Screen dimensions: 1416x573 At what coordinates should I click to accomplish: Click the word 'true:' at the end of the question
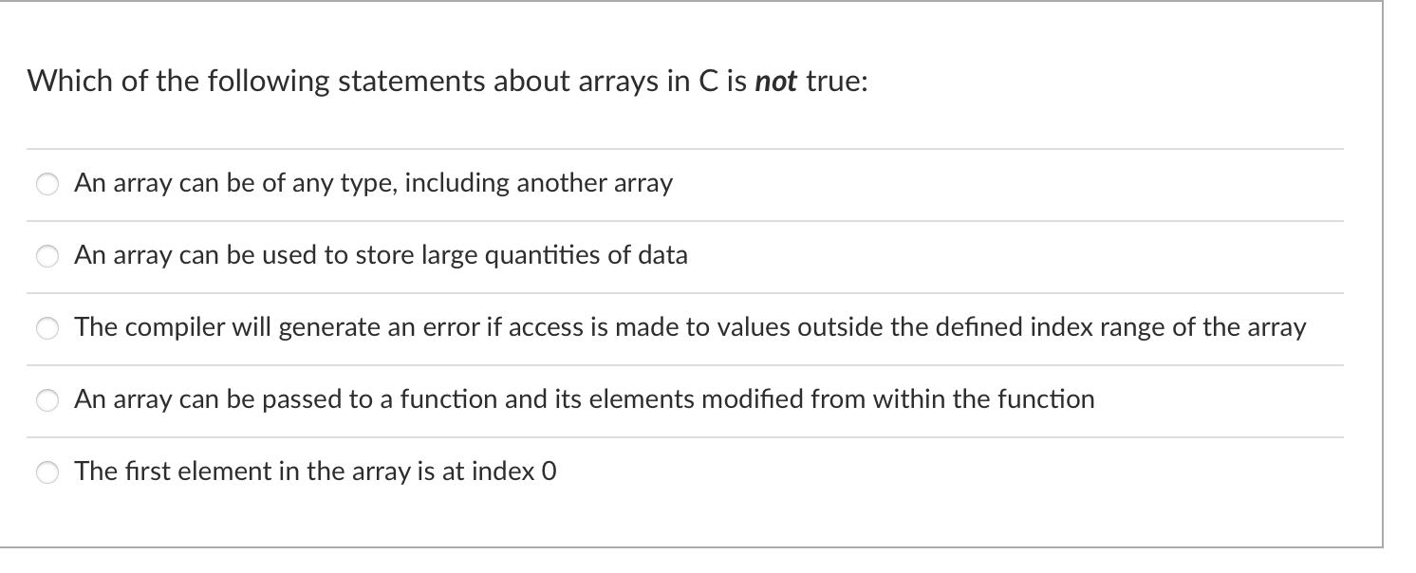(x=837, y=83)
